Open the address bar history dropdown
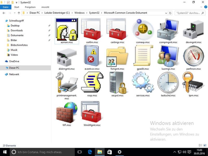Viewport: 208px width, 156px height. click(165, 13)
